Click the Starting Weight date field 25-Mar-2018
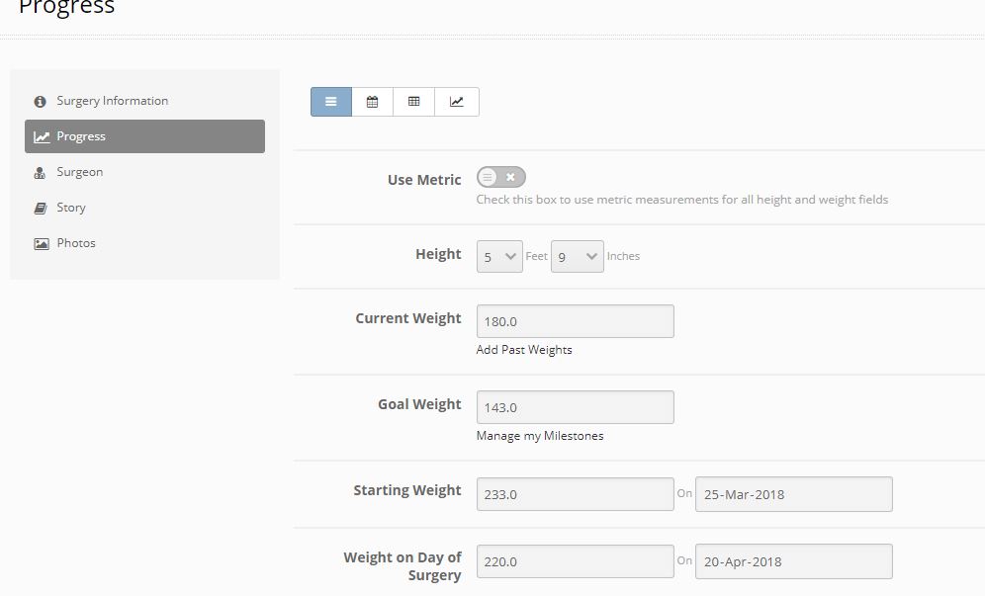This screenshot has width=985, height=596. coord(794,494)
